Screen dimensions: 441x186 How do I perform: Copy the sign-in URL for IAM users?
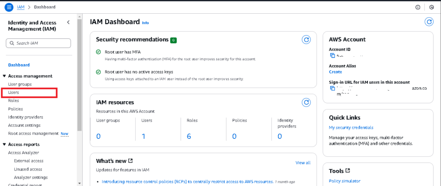coord(332,88)
